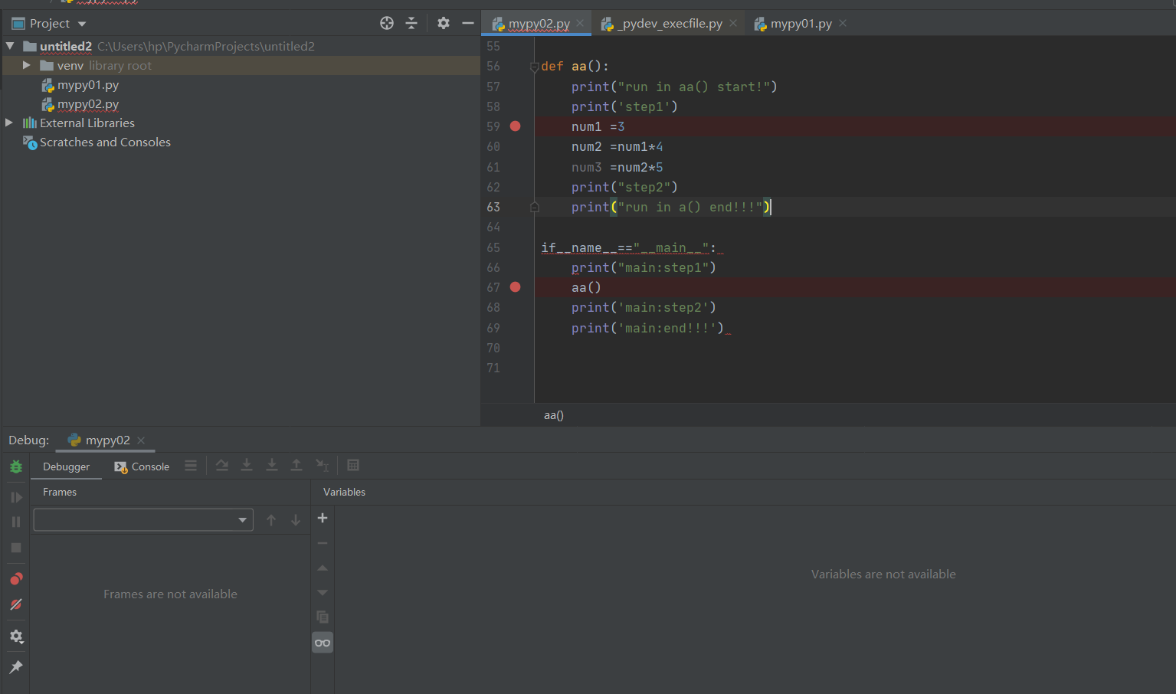Image resolution: width=1176 pixels, height=694 pixels.
Task: Toggle Mute Breakpoints icon
Action: pos(16,604)
